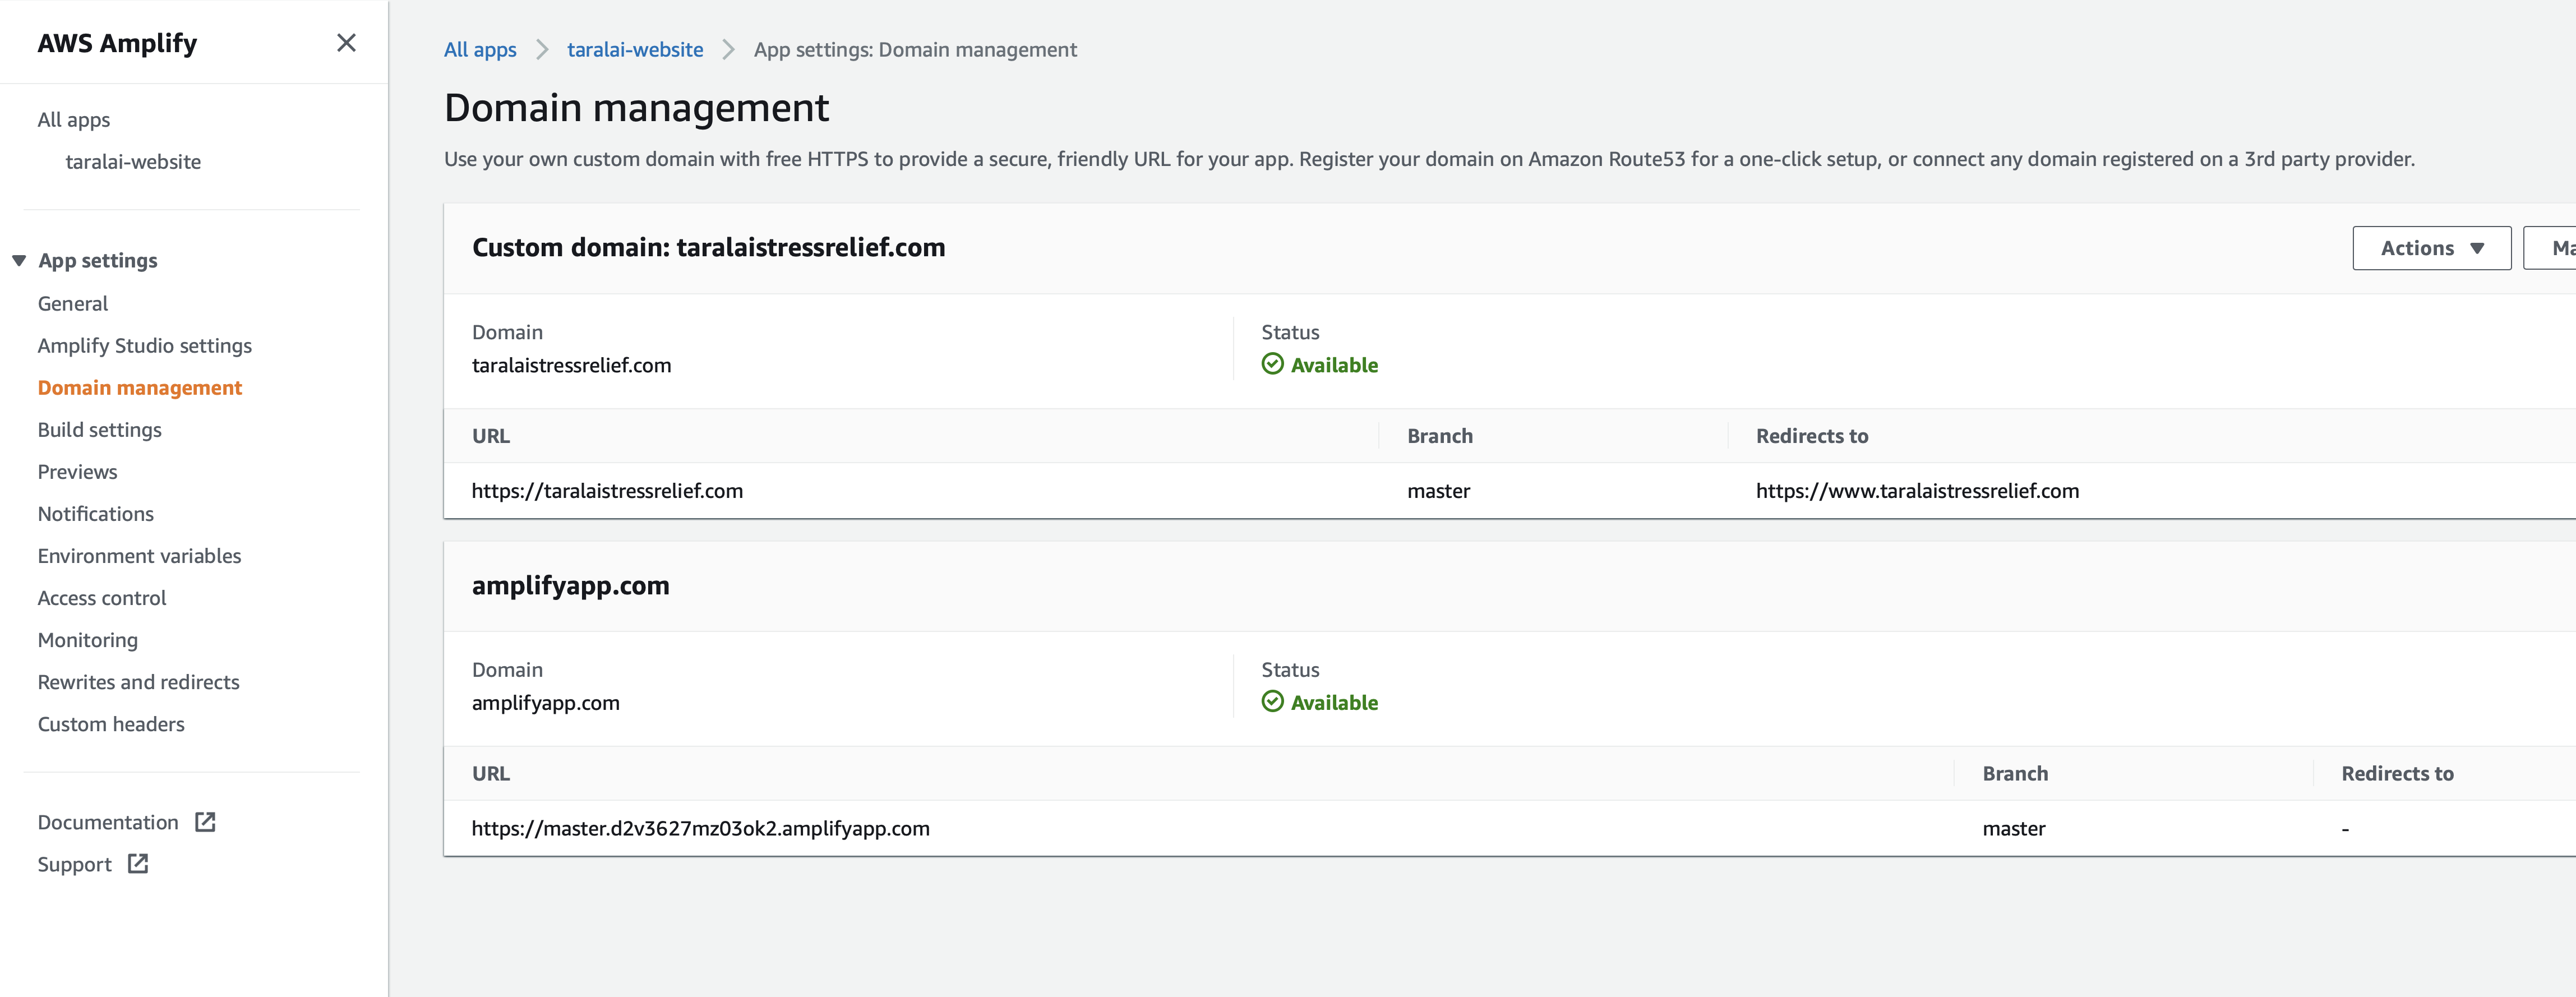This screenshot has width=2576, height=997.
Task: Open https://master.d2v3627mz03ok2.amplifyapp.com
Action: coord(701,827)
